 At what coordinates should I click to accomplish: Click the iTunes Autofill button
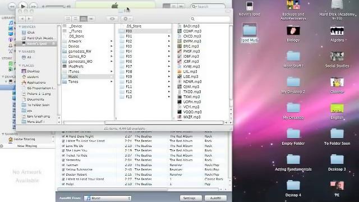[215, 198]
